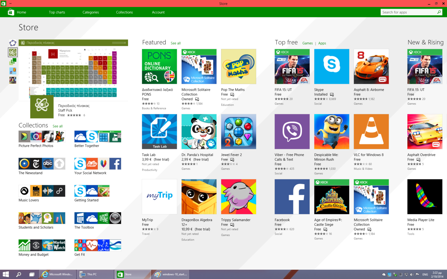
Task: Open Your Social Network collection
Action: point(98,166)
